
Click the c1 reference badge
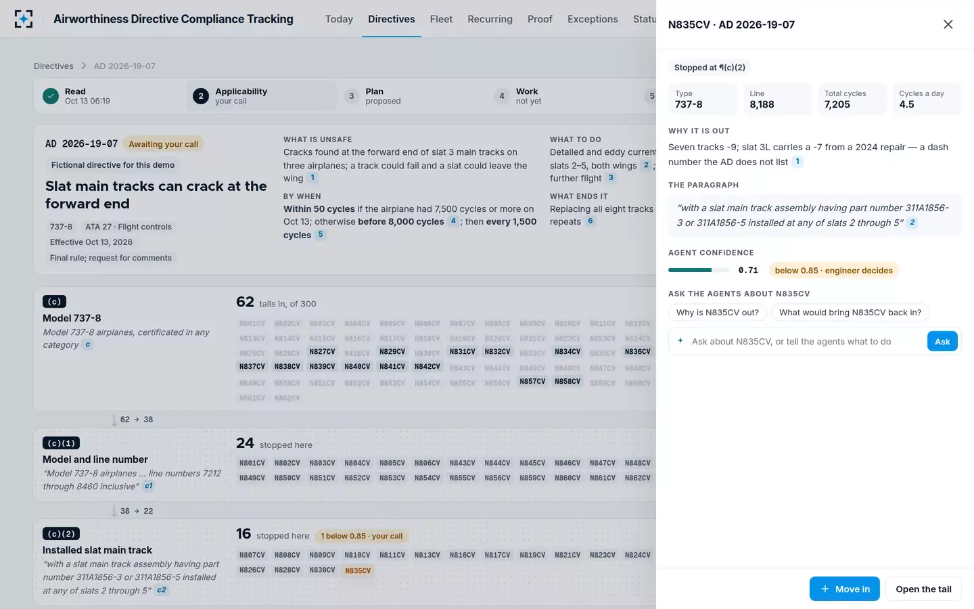point(149,486)
